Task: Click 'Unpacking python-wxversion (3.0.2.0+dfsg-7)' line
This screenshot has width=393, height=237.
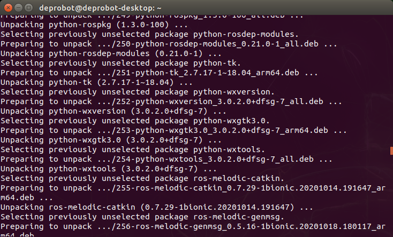Action: 114,111
